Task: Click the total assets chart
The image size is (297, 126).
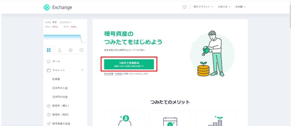Action: [65, 38]
